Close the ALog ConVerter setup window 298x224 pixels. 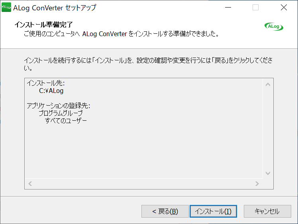[284, 8]
